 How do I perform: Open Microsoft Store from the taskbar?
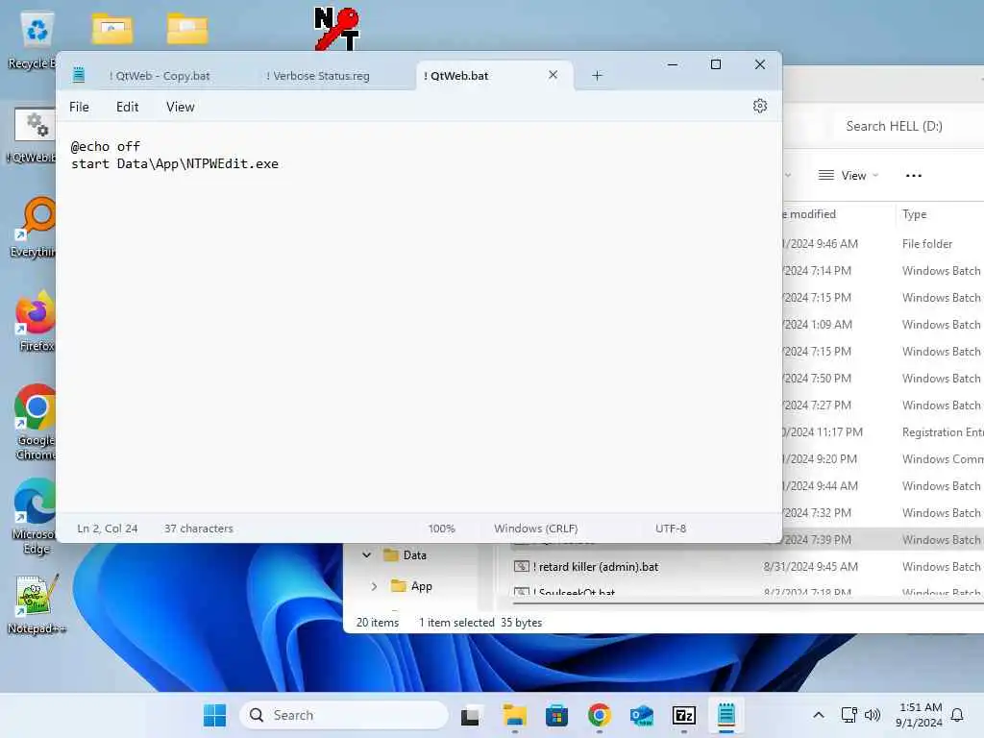point(556,715)
